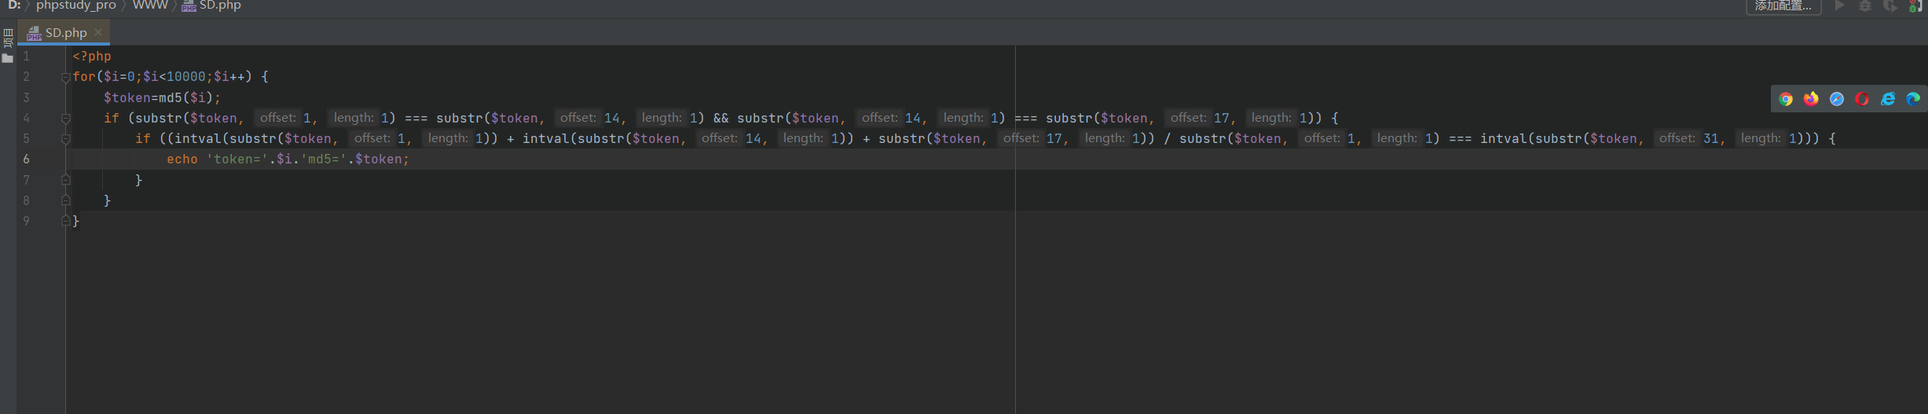This screenshot has width=1928, height=414.
Task: Open preview in Safari browser
Action: point(1837,99)
